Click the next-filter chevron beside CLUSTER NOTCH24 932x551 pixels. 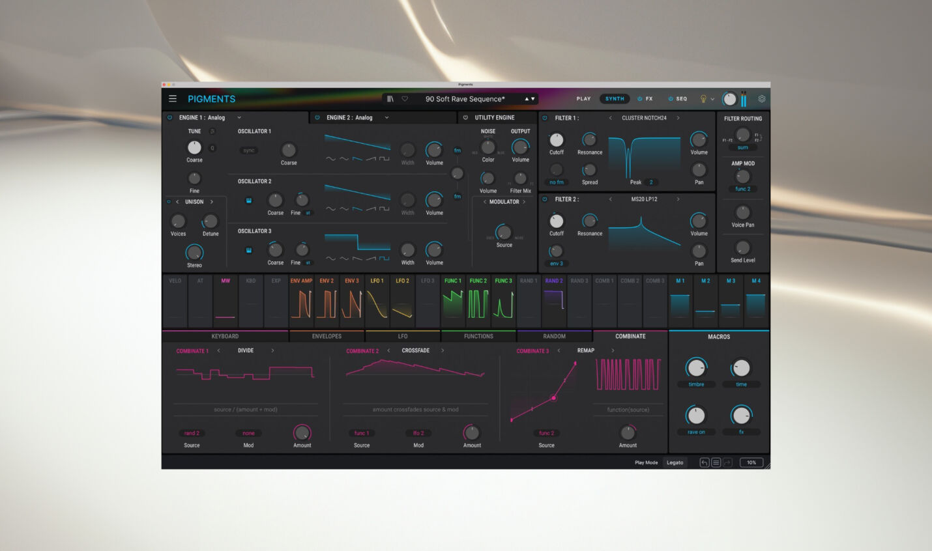[x=678, y=118]
